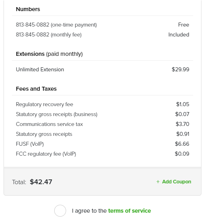Click the Fees and Taxes heading
The width and height of the screenshot is (207, 221).
point(36,89)
